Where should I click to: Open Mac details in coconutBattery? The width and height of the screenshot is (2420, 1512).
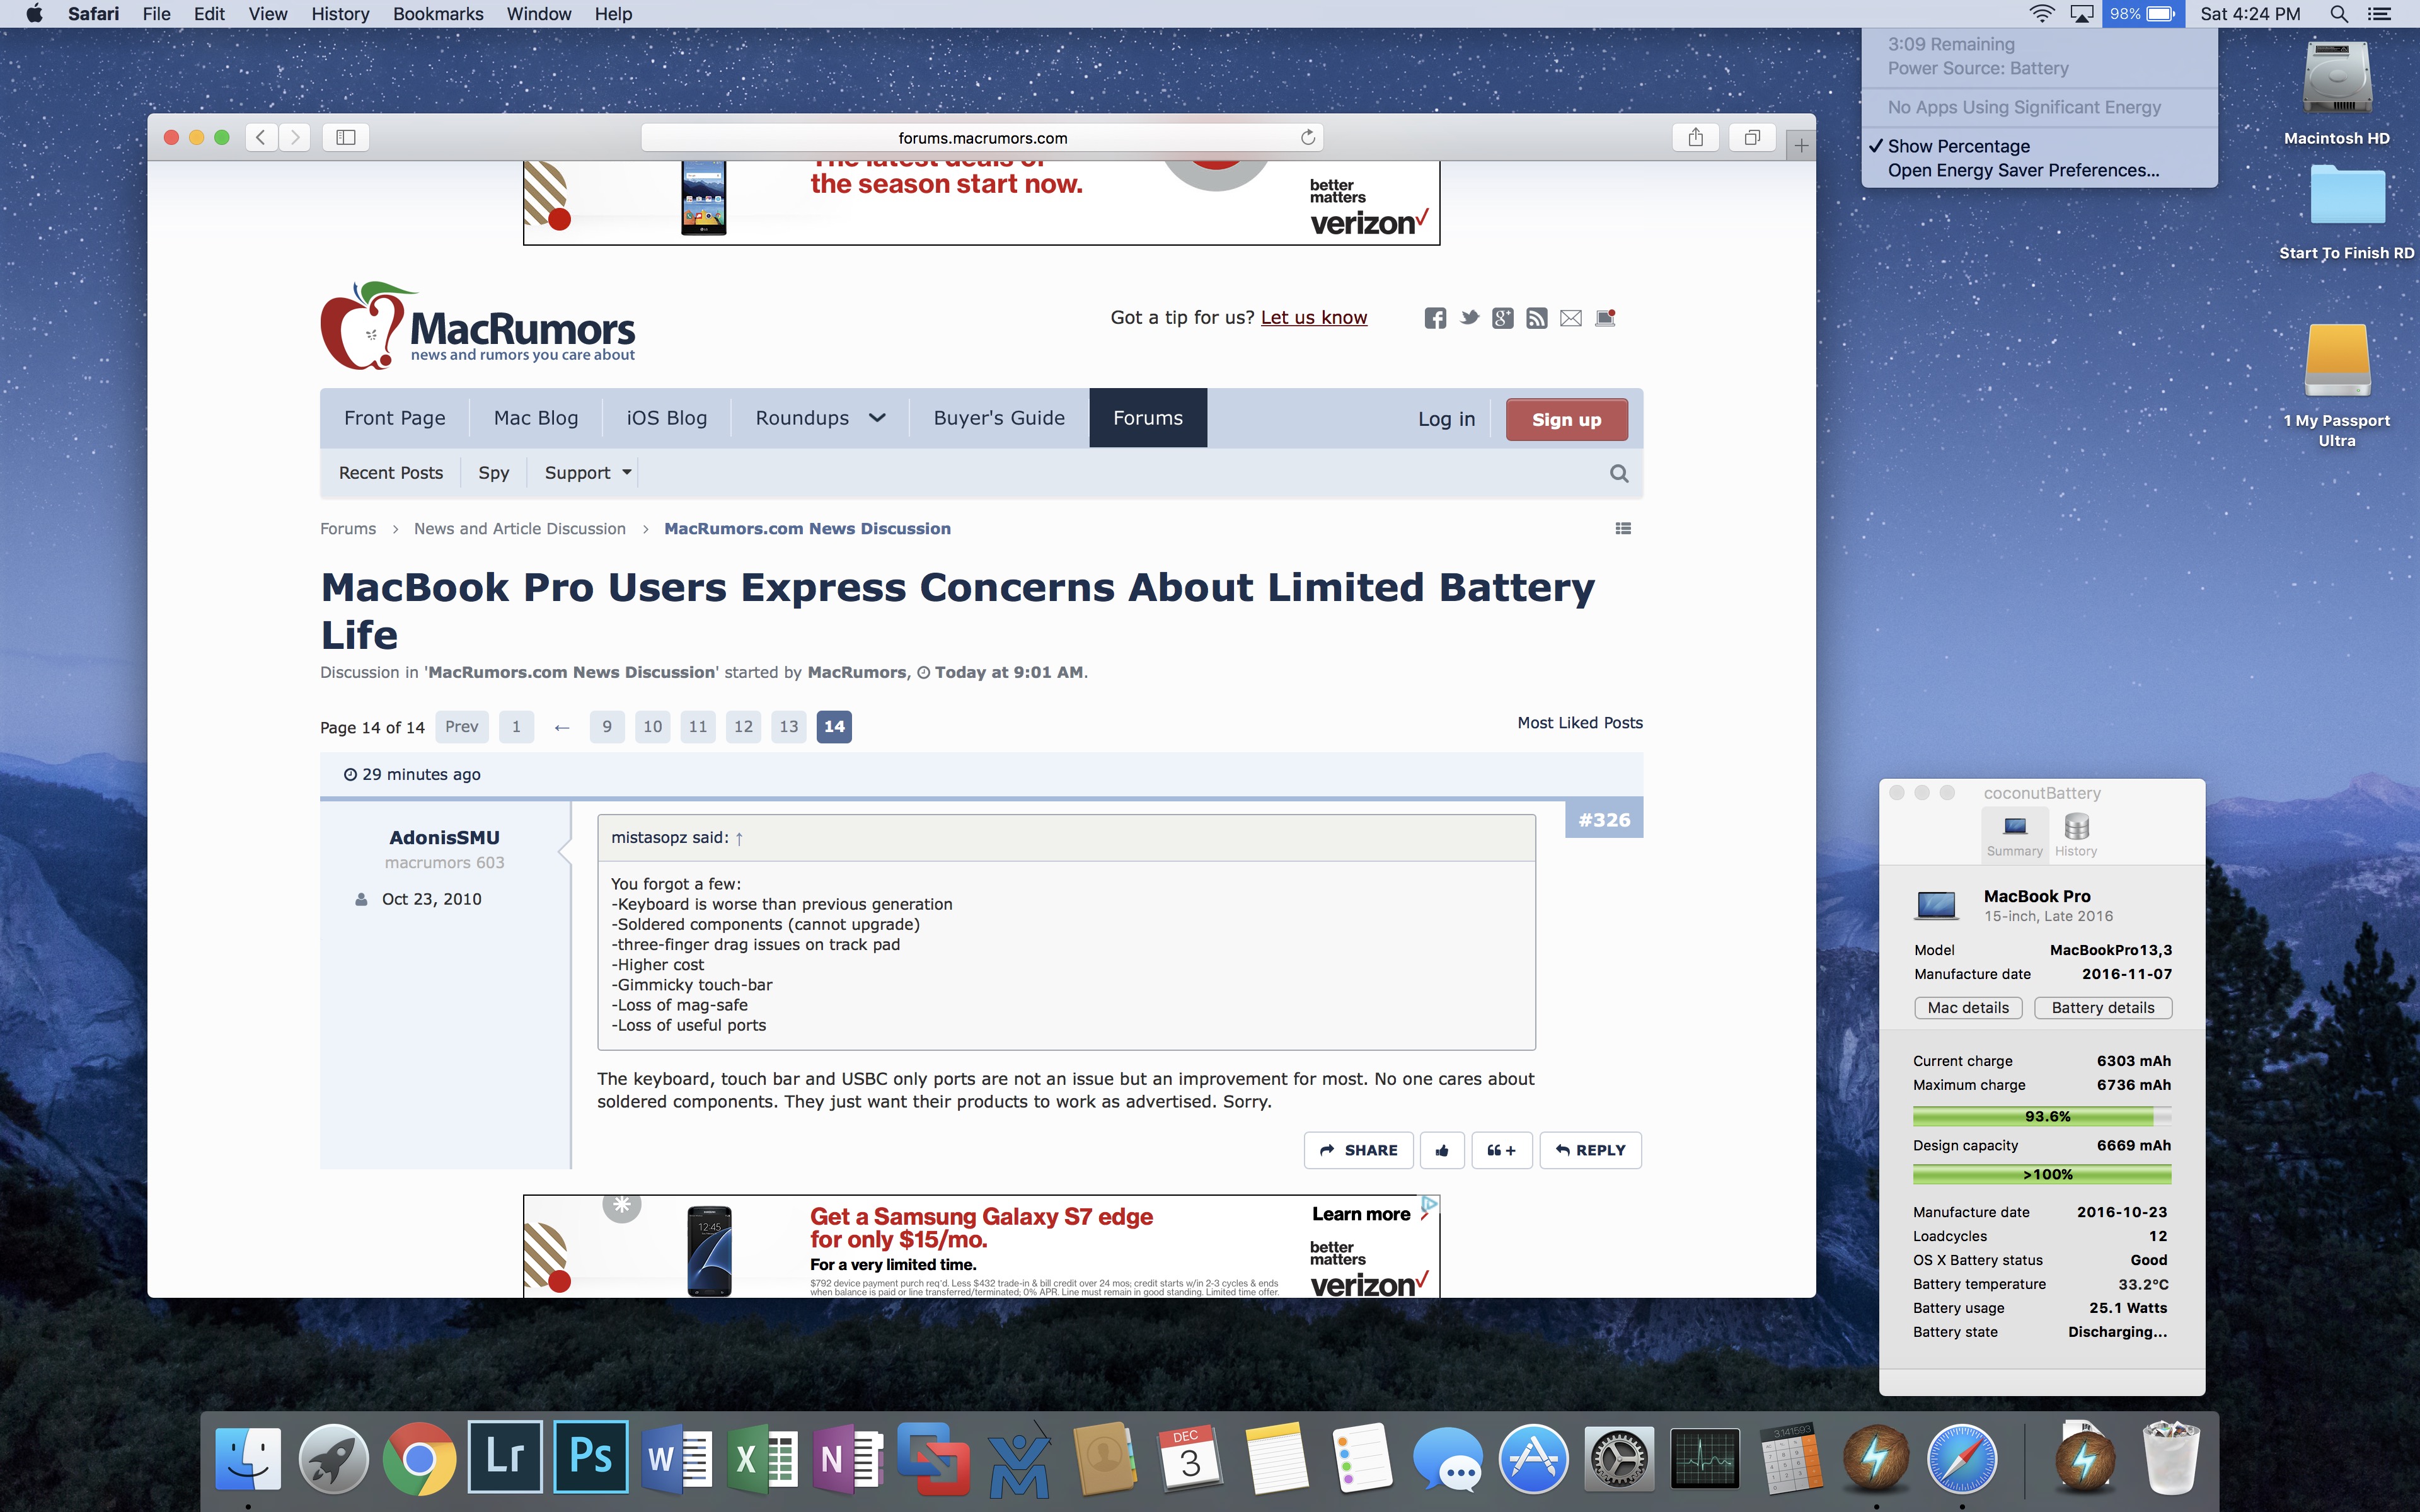pos(1968,1008)
